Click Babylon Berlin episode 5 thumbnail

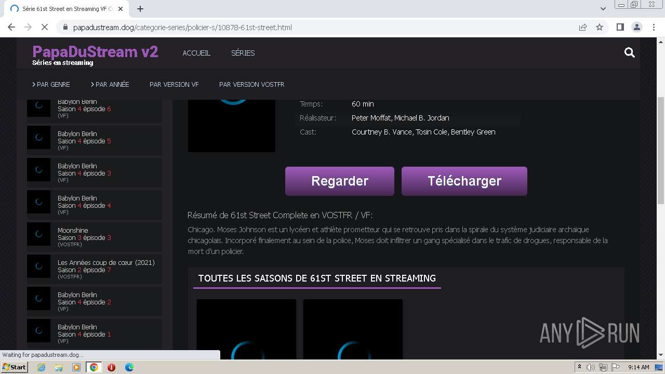pyautogui.click(x=39, y=137)
